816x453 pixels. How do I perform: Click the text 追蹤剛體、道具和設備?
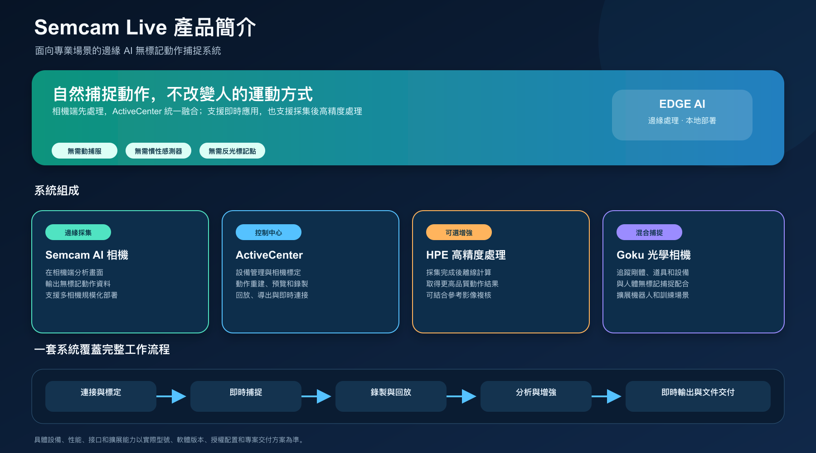pyautogui.click(x=653, y=272)
